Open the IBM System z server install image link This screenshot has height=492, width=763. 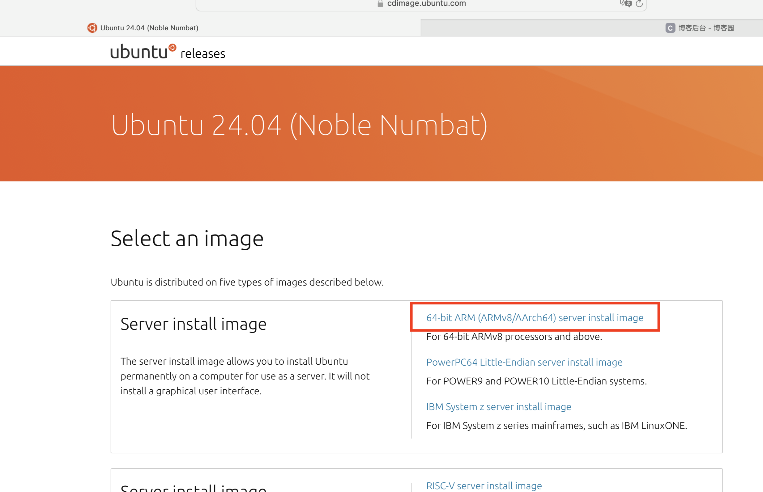pyautogui.click(x=498, y=407)
